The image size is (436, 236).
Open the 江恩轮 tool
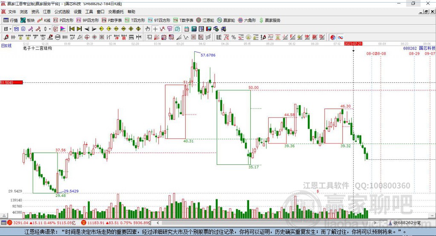pyautogui.click(x=205, y=20)
